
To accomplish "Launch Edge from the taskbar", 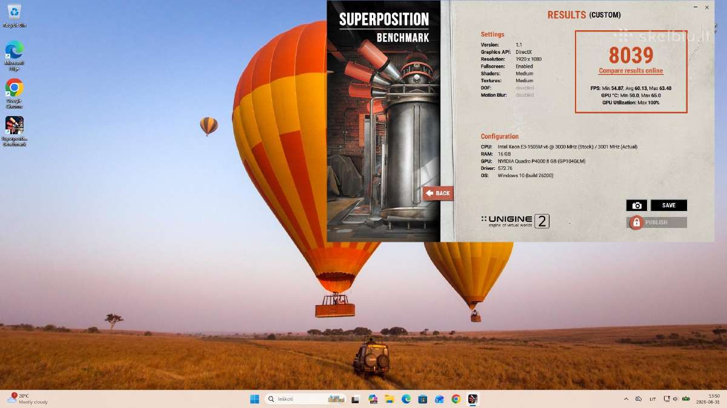I will pos(406,399).
